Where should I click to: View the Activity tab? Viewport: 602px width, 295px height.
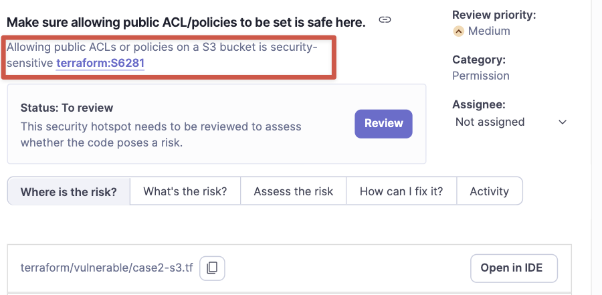pos(489,191)
